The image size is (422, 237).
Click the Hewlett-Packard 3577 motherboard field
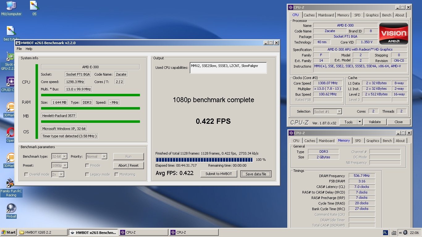(x=59, y=116)
